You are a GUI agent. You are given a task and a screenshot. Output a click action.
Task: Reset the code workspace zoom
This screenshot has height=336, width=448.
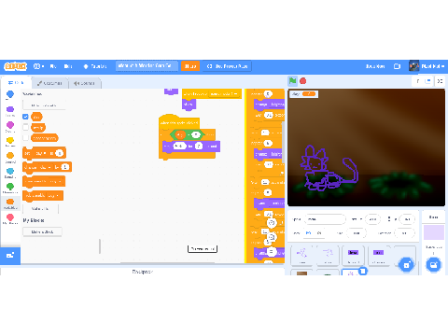coord(272,251)
